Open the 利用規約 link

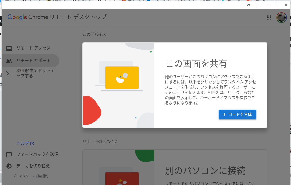42,176
